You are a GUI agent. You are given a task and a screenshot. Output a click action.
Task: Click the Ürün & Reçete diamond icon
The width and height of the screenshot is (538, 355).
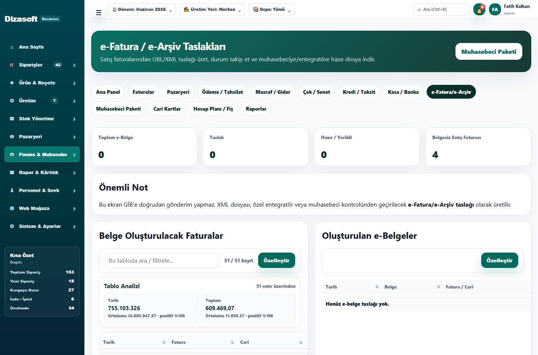coord(12,83)
